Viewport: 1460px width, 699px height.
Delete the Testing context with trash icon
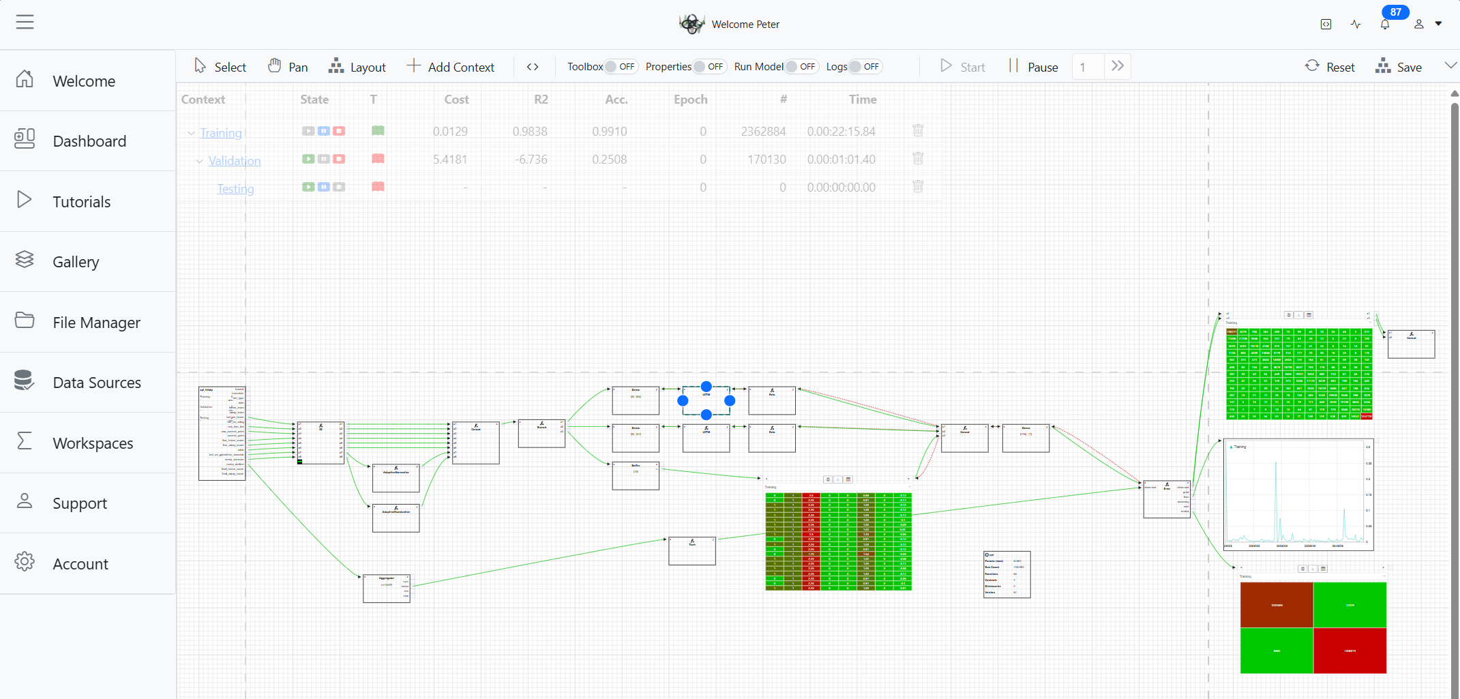[x=918, y=186]
